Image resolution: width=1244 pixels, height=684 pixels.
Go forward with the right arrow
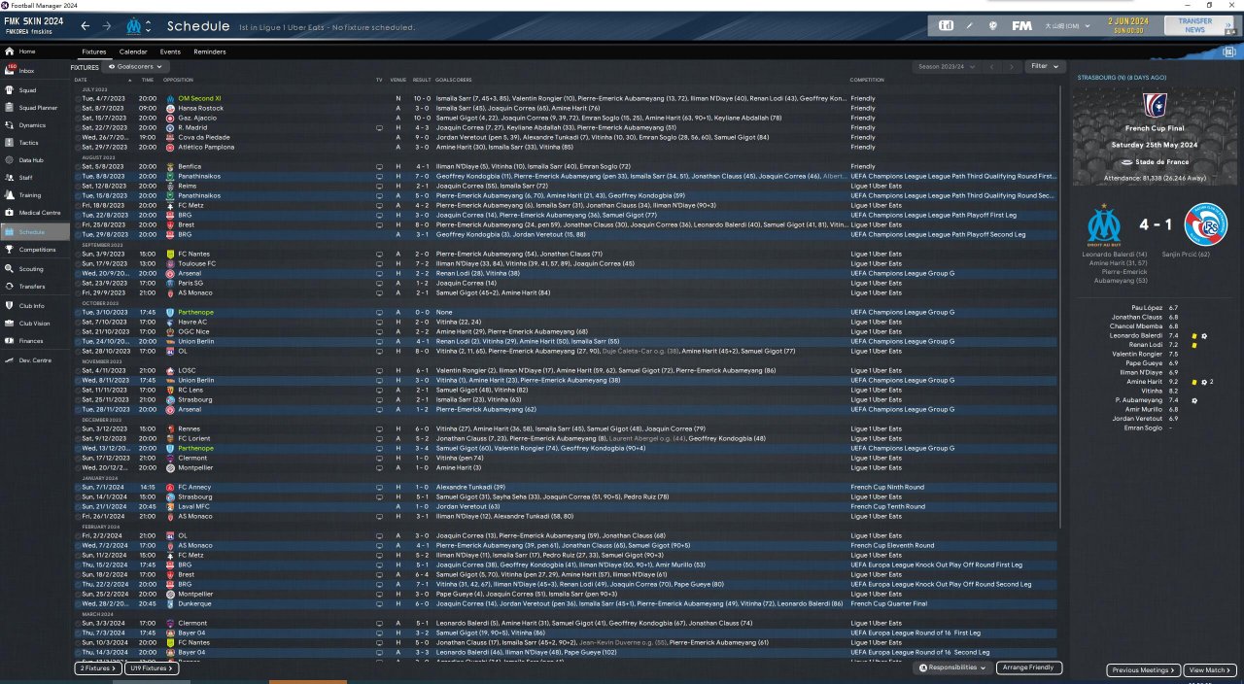click(107, 26)
